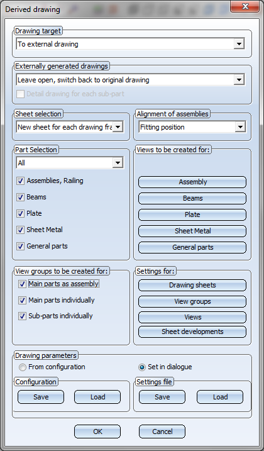264x451 pixels.
Task: Click the Beams views button
Action: [x=192, y=199]
